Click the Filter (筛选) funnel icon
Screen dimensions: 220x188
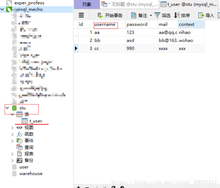pyautogui.click(x=157, y=15)
